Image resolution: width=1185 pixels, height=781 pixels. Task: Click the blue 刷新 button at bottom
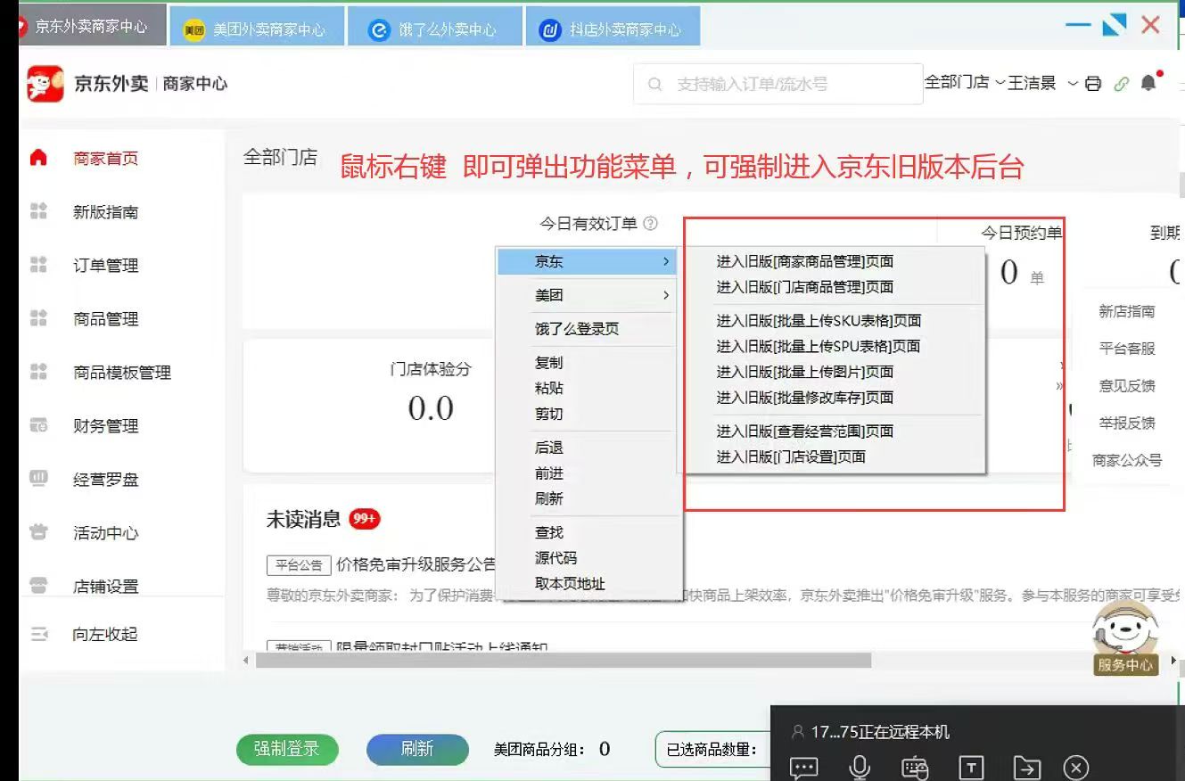(416, 749)
